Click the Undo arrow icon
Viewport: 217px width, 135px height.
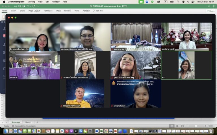click(28, 6)
